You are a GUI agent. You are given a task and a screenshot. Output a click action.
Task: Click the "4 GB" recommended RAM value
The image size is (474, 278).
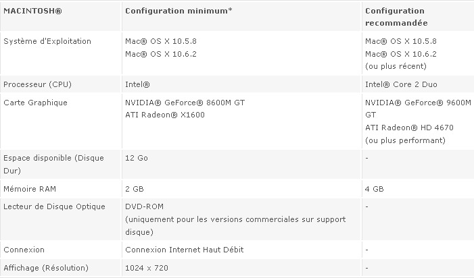click(x=374, y=188)
